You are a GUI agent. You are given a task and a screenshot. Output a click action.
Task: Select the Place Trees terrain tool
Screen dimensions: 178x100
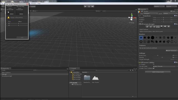(161, 27)
